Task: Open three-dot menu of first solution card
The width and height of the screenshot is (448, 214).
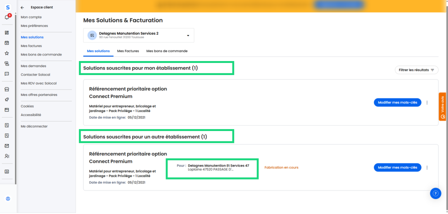Action: click(x=427, y=103)
